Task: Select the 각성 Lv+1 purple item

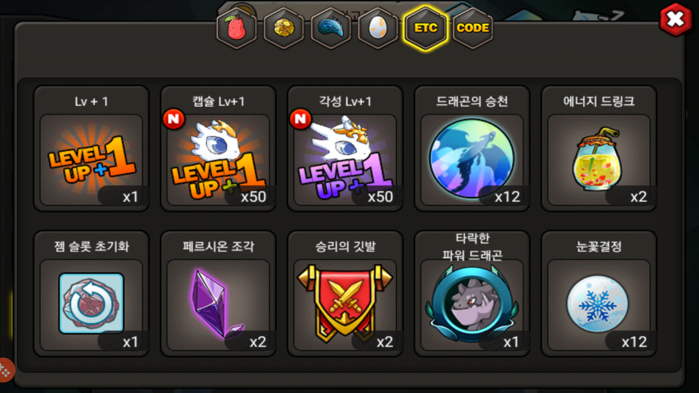Action: [x=345, y=148]
